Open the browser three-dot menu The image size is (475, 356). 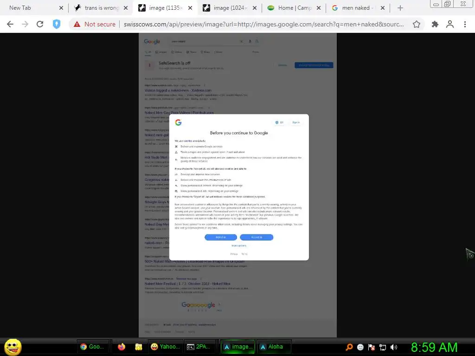[x=465, y=24]
